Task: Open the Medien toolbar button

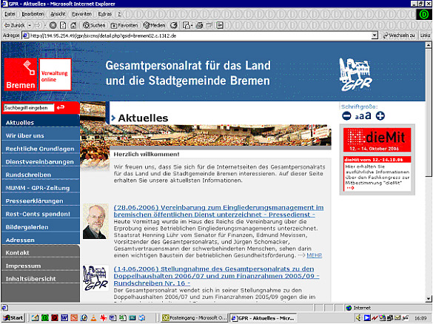Action: (154, 25)
